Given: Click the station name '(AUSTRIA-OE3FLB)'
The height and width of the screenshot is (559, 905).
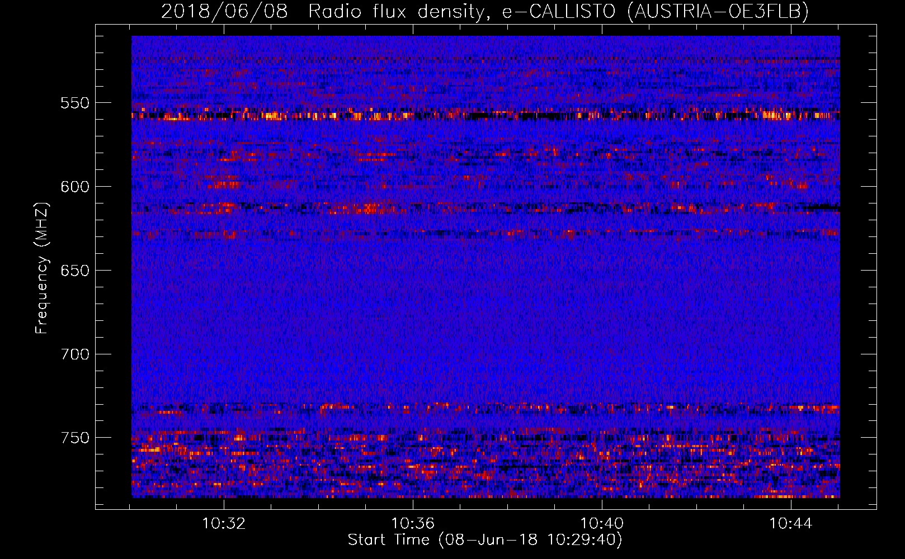Looking at the screenshot, I should pyautogui.click(x=718, y=11).
